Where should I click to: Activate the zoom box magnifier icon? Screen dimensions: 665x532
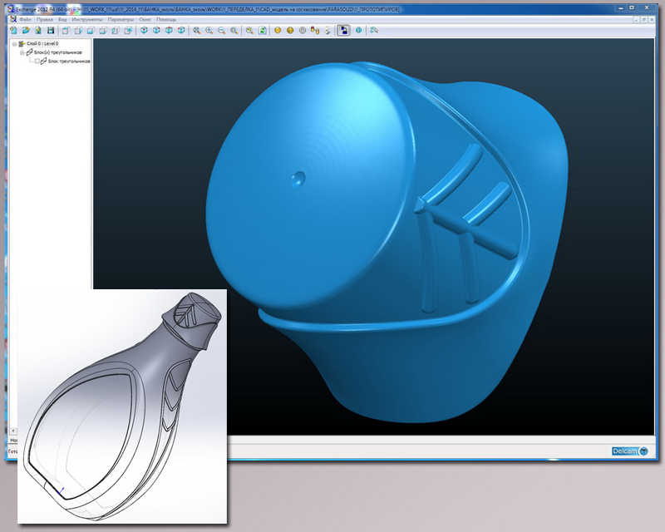pyautogui.click(x=234, y=30)
